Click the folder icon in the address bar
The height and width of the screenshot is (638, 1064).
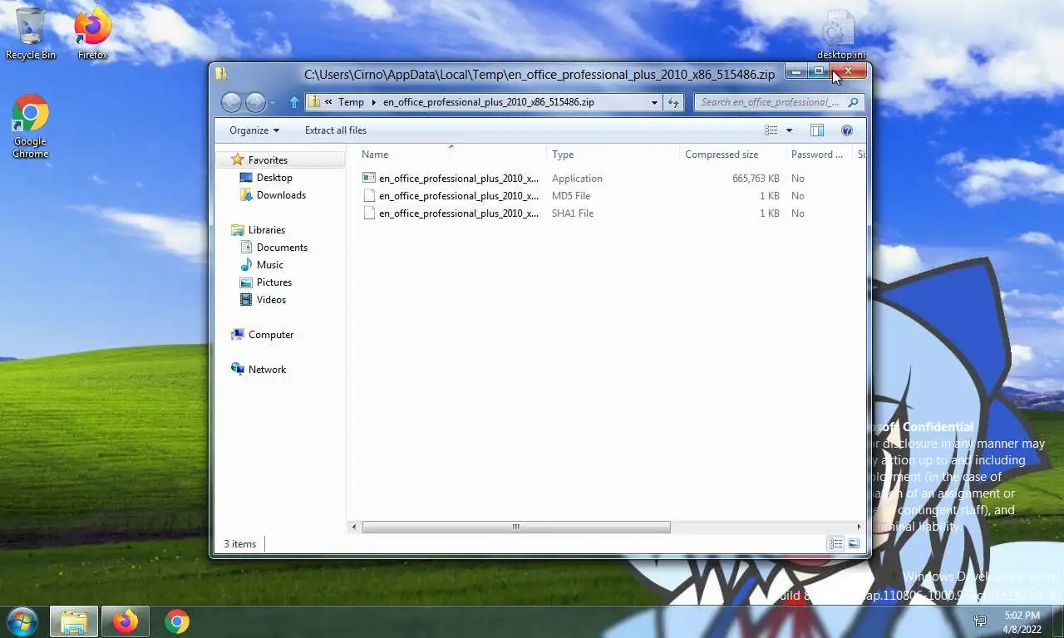314,102
